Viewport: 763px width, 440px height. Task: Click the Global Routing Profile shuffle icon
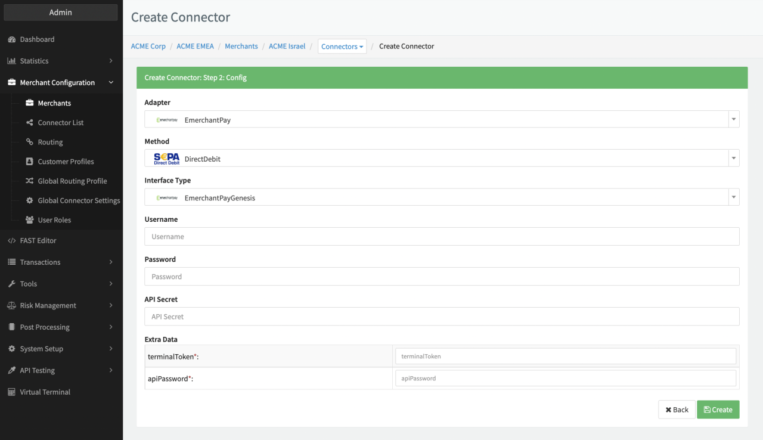click(x=30, y=181)
